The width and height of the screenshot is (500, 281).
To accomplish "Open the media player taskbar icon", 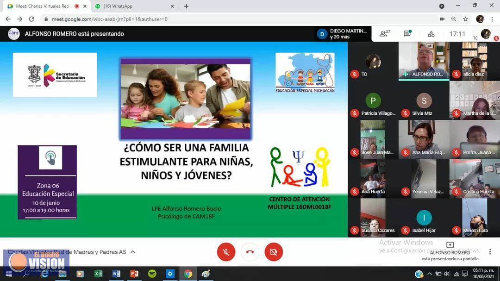I will point(80,274).
